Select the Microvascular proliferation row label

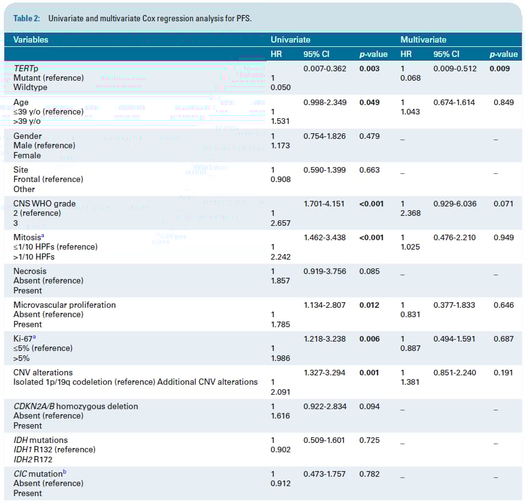click(x=64, y=305)
